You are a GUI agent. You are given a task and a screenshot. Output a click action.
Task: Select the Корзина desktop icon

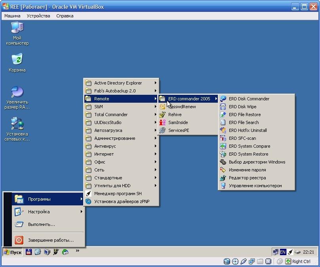[x=17, y=63]
